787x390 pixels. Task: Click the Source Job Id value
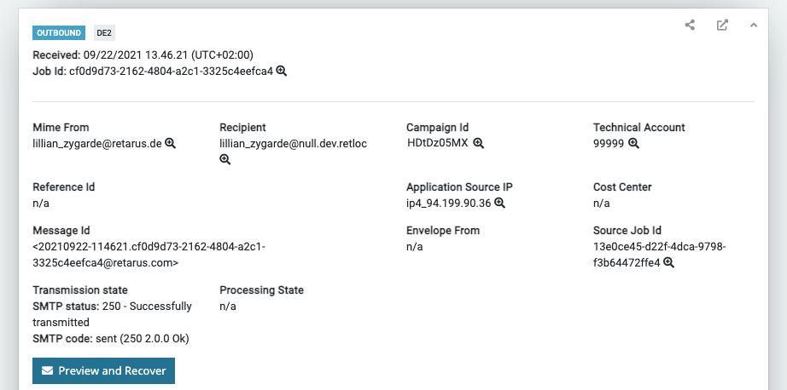[659, 246]
